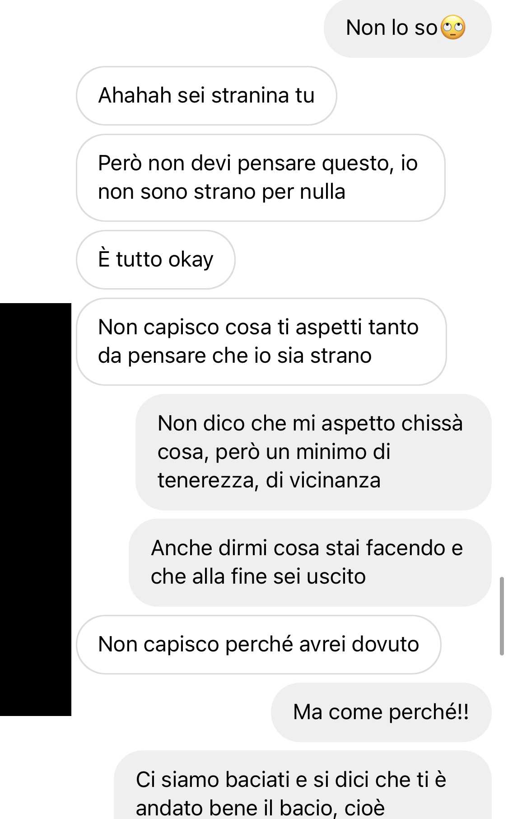Viewport: 508px width, 819px height.
Task: Tap the 'Ahahah sei stranina tu' message
Action: (206, 96)
